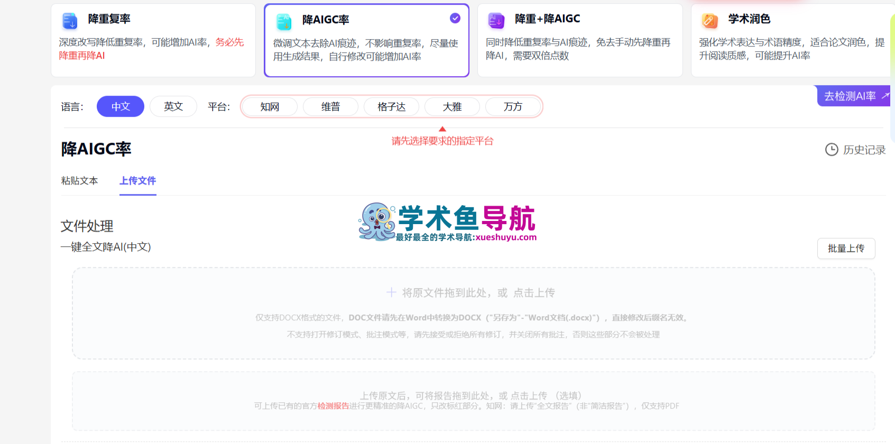Toggle the checkmark on 降AIGC率 card
Screen dimensions: 895x444
[x=455, y=18]
